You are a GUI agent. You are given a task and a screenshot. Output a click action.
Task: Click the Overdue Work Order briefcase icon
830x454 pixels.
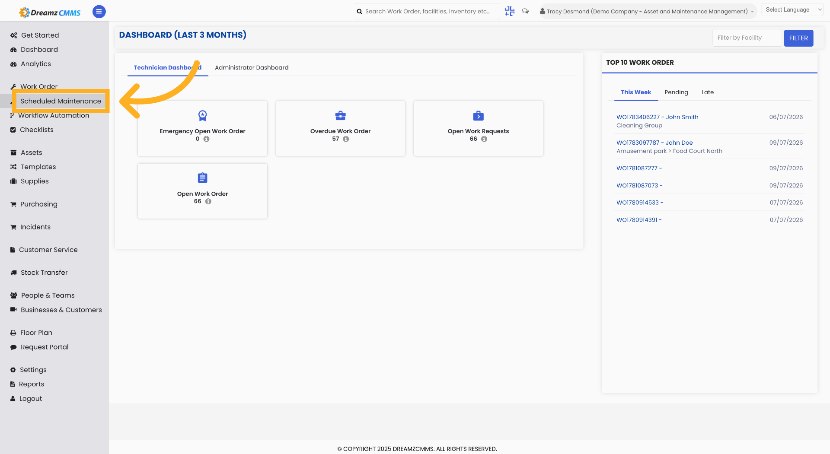coord(341,115)
